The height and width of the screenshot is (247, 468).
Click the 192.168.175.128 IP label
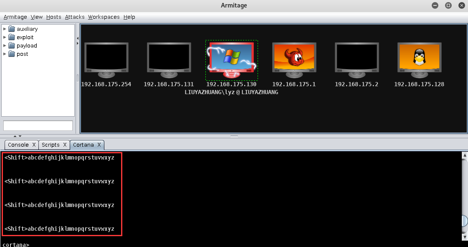419,84
